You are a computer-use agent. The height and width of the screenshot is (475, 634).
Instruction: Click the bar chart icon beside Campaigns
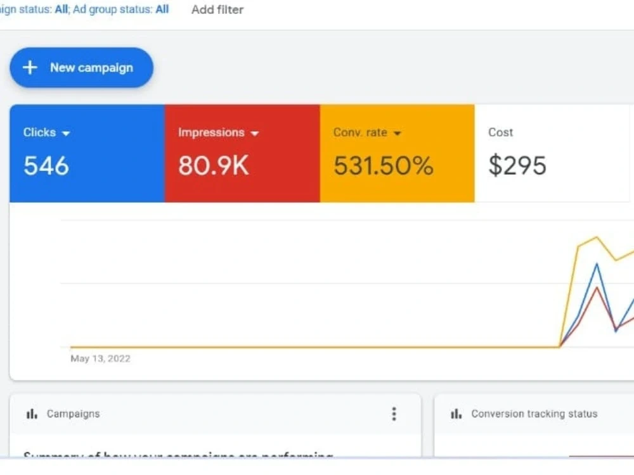click(32, 414)
